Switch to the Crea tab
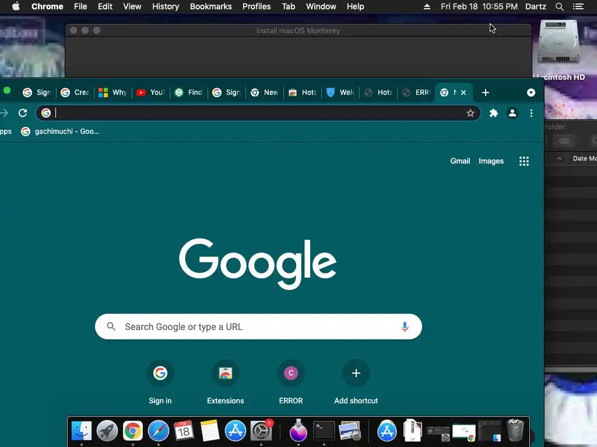The width and height of the screenshot is (597, 447). (75, 93)
